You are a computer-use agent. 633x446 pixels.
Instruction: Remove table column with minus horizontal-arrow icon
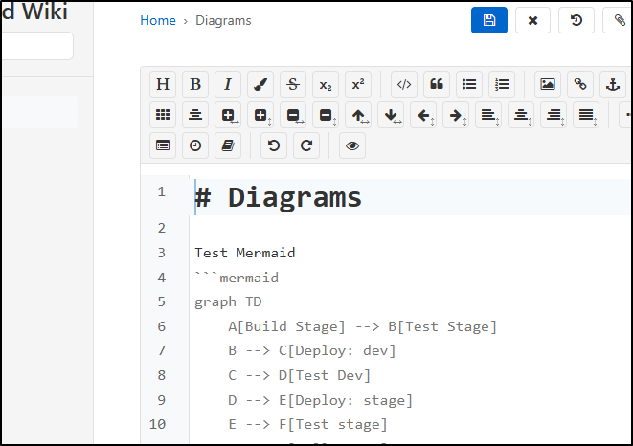click(293, 115)
